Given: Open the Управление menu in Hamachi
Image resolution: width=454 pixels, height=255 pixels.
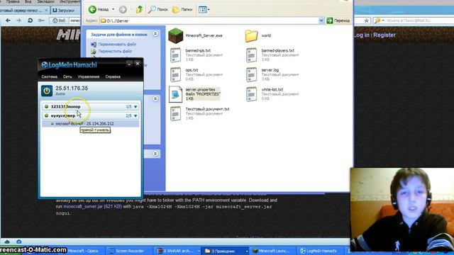Looking at the screenshot, I should click(x=89, y=76).
